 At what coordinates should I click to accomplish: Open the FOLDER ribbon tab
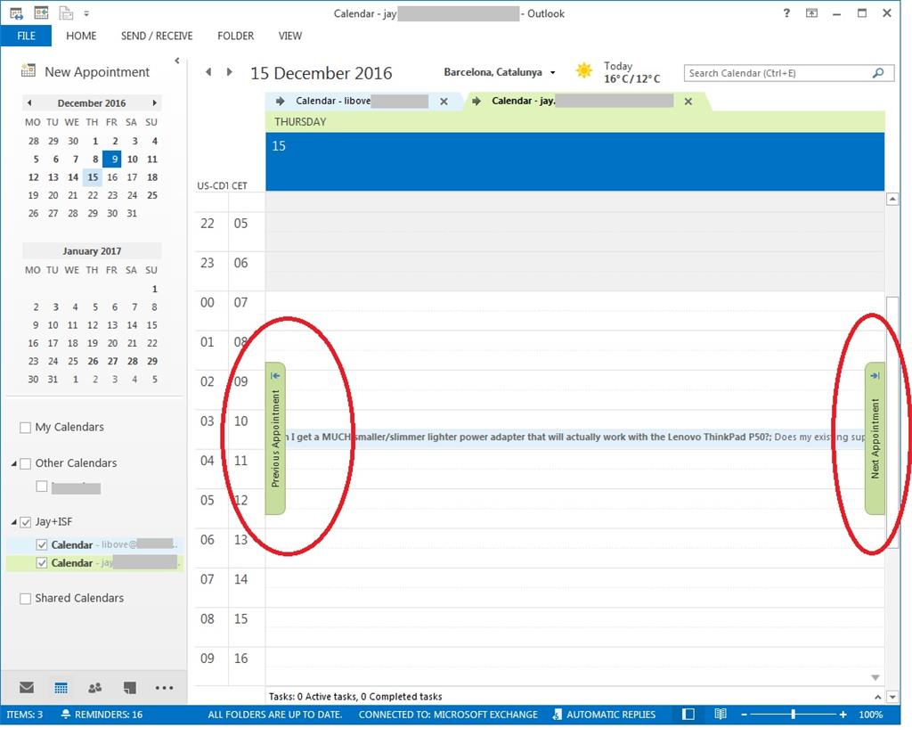[x=235, y=36]
